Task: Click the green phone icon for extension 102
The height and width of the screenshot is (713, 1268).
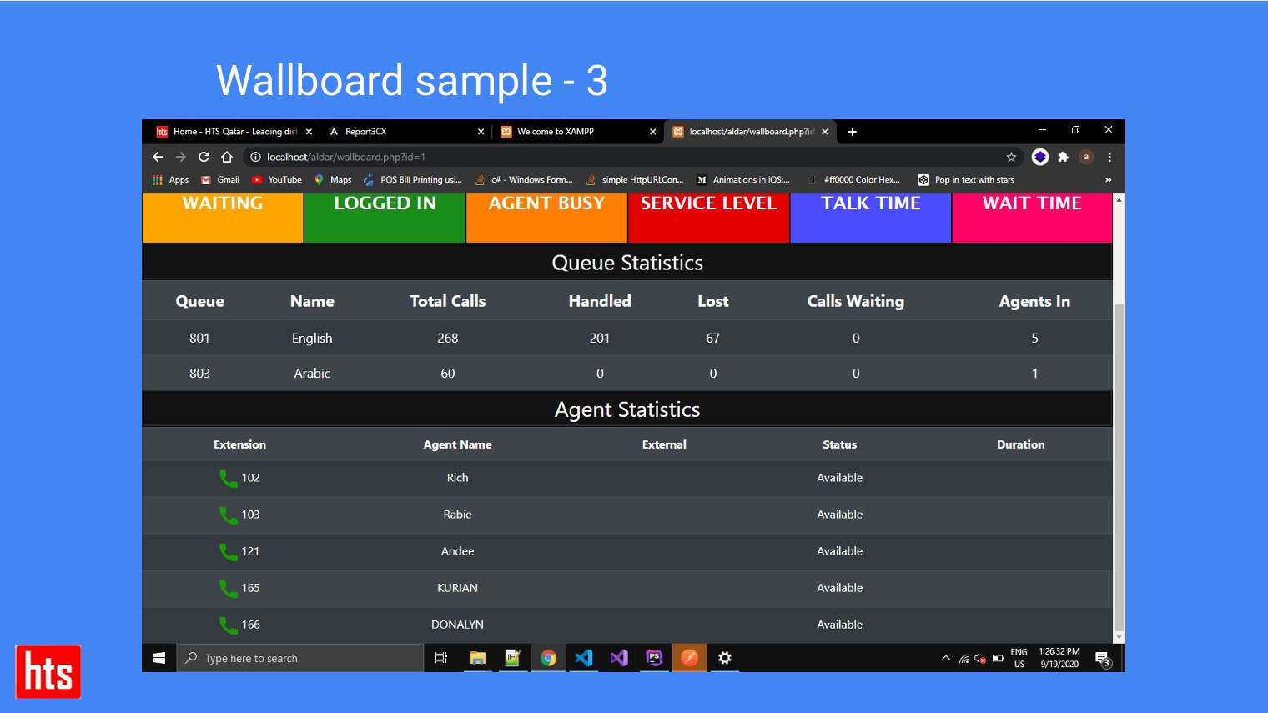Action: click(x=228, y=478)
